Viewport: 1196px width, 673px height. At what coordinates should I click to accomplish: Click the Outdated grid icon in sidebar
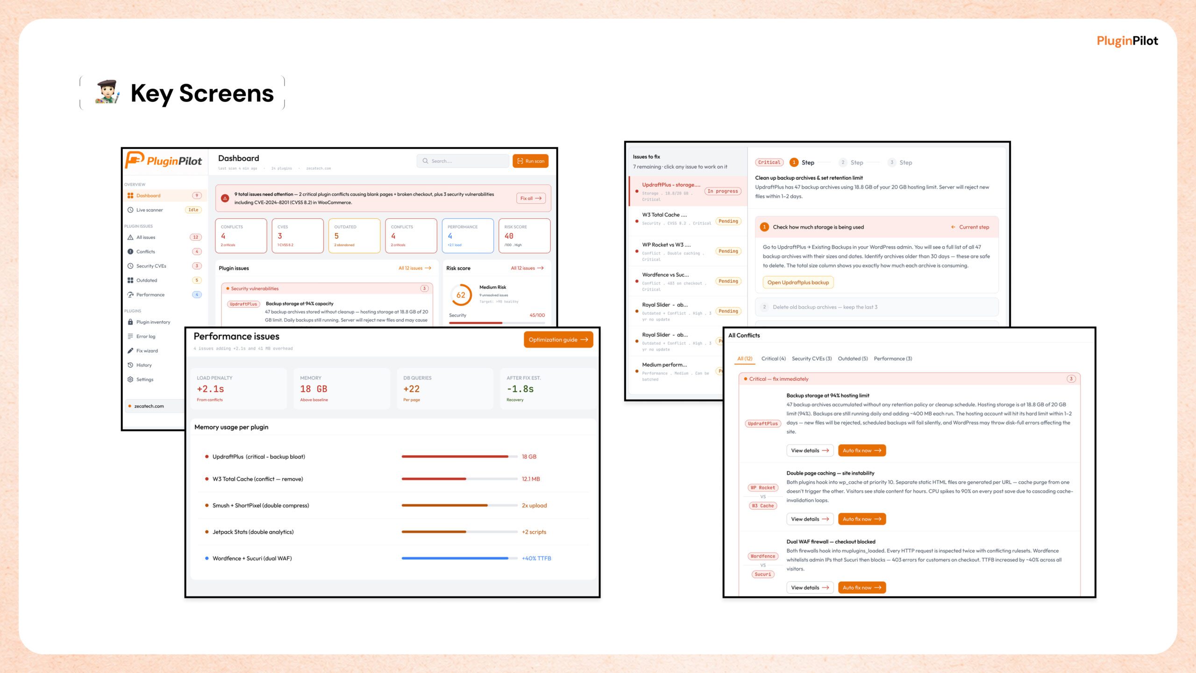(x=130, y=280)
